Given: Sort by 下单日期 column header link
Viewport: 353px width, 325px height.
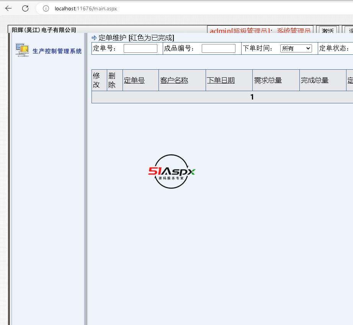Looking at the screenshot, I should pos(221,80).
